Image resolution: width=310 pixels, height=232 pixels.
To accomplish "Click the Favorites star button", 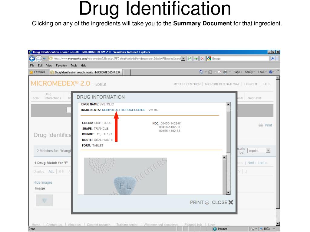I will click(37, 72).
